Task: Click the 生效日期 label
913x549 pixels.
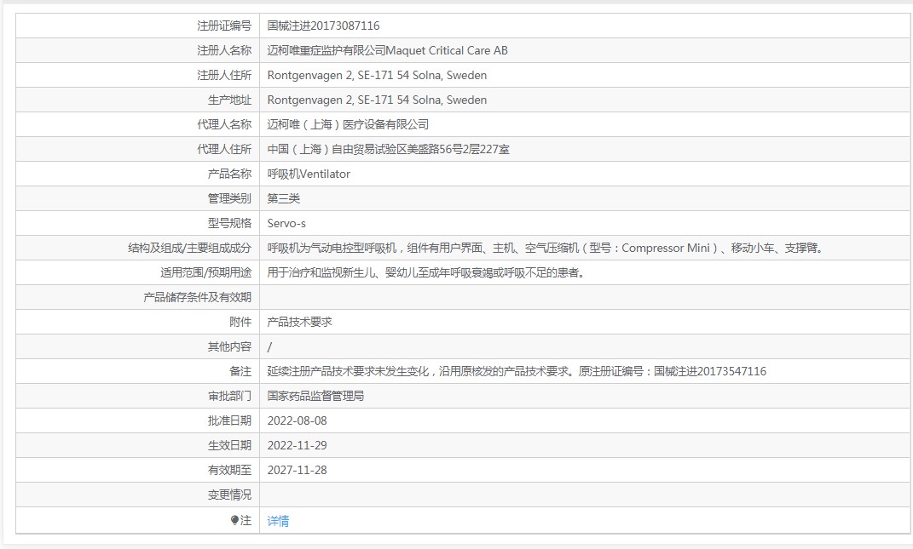Action: tap(229, 445)
